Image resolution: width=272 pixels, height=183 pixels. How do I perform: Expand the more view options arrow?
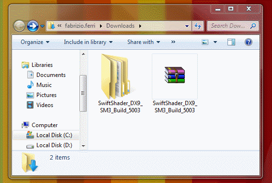[215, 42]
